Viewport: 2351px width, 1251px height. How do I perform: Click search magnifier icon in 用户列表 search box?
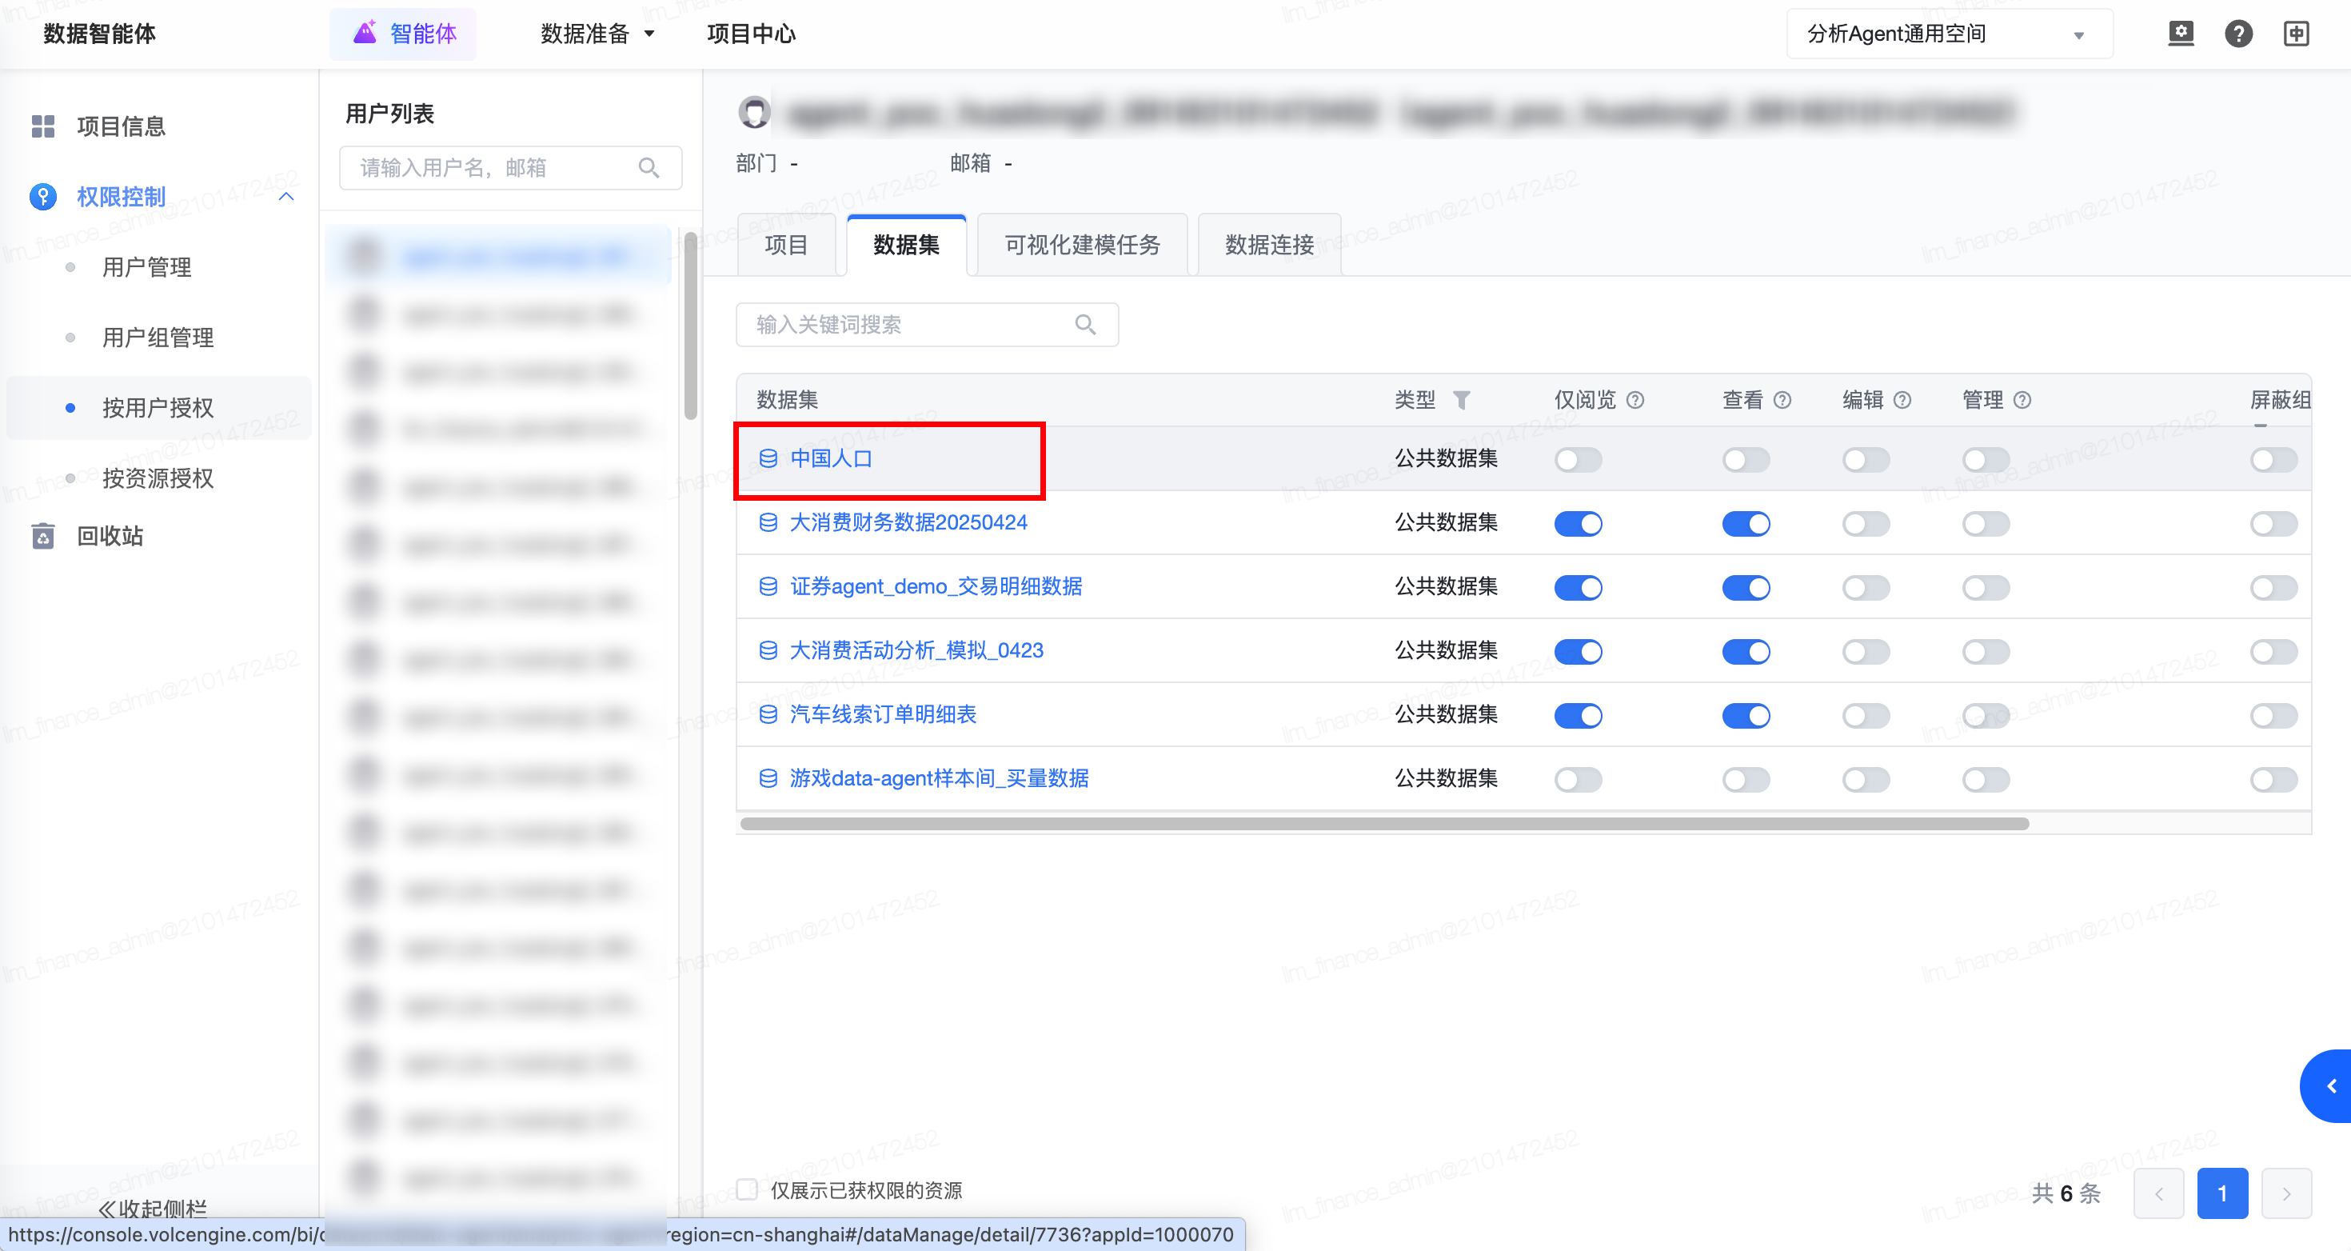click(x=649, y=168)
